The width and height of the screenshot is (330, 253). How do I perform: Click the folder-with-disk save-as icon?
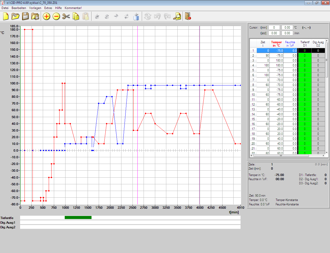[x=35, y=16]
